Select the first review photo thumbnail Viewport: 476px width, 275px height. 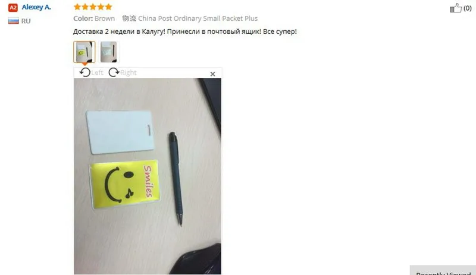tap(84, 52)
